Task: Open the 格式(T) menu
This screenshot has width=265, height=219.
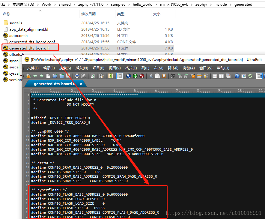Action: [x=131, y=68]
